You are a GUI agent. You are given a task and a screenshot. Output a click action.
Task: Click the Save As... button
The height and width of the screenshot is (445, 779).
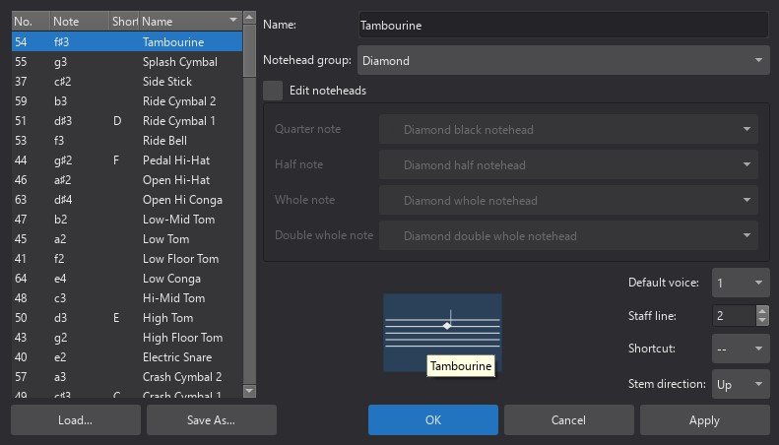[211, 420]
